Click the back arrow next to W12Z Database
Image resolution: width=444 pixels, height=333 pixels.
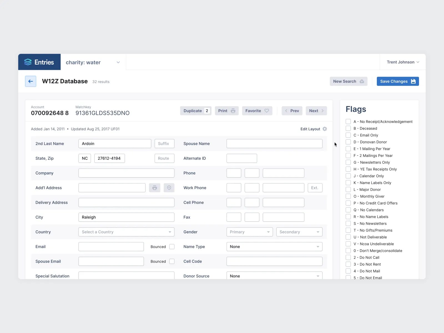pyautogui.click(x=31, y=81)
